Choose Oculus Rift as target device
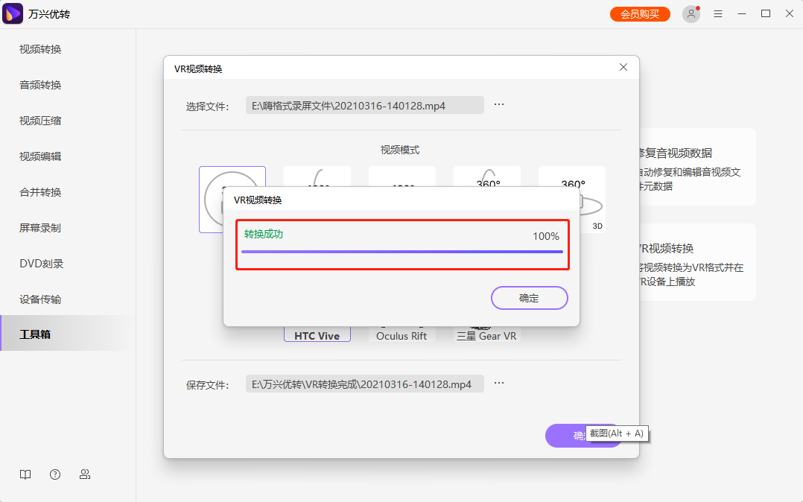Screen dimensions: 803x502 [x=401, y=335]
